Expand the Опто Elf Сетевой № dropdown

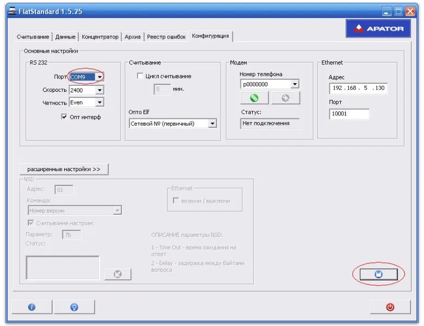click(212, 123)
